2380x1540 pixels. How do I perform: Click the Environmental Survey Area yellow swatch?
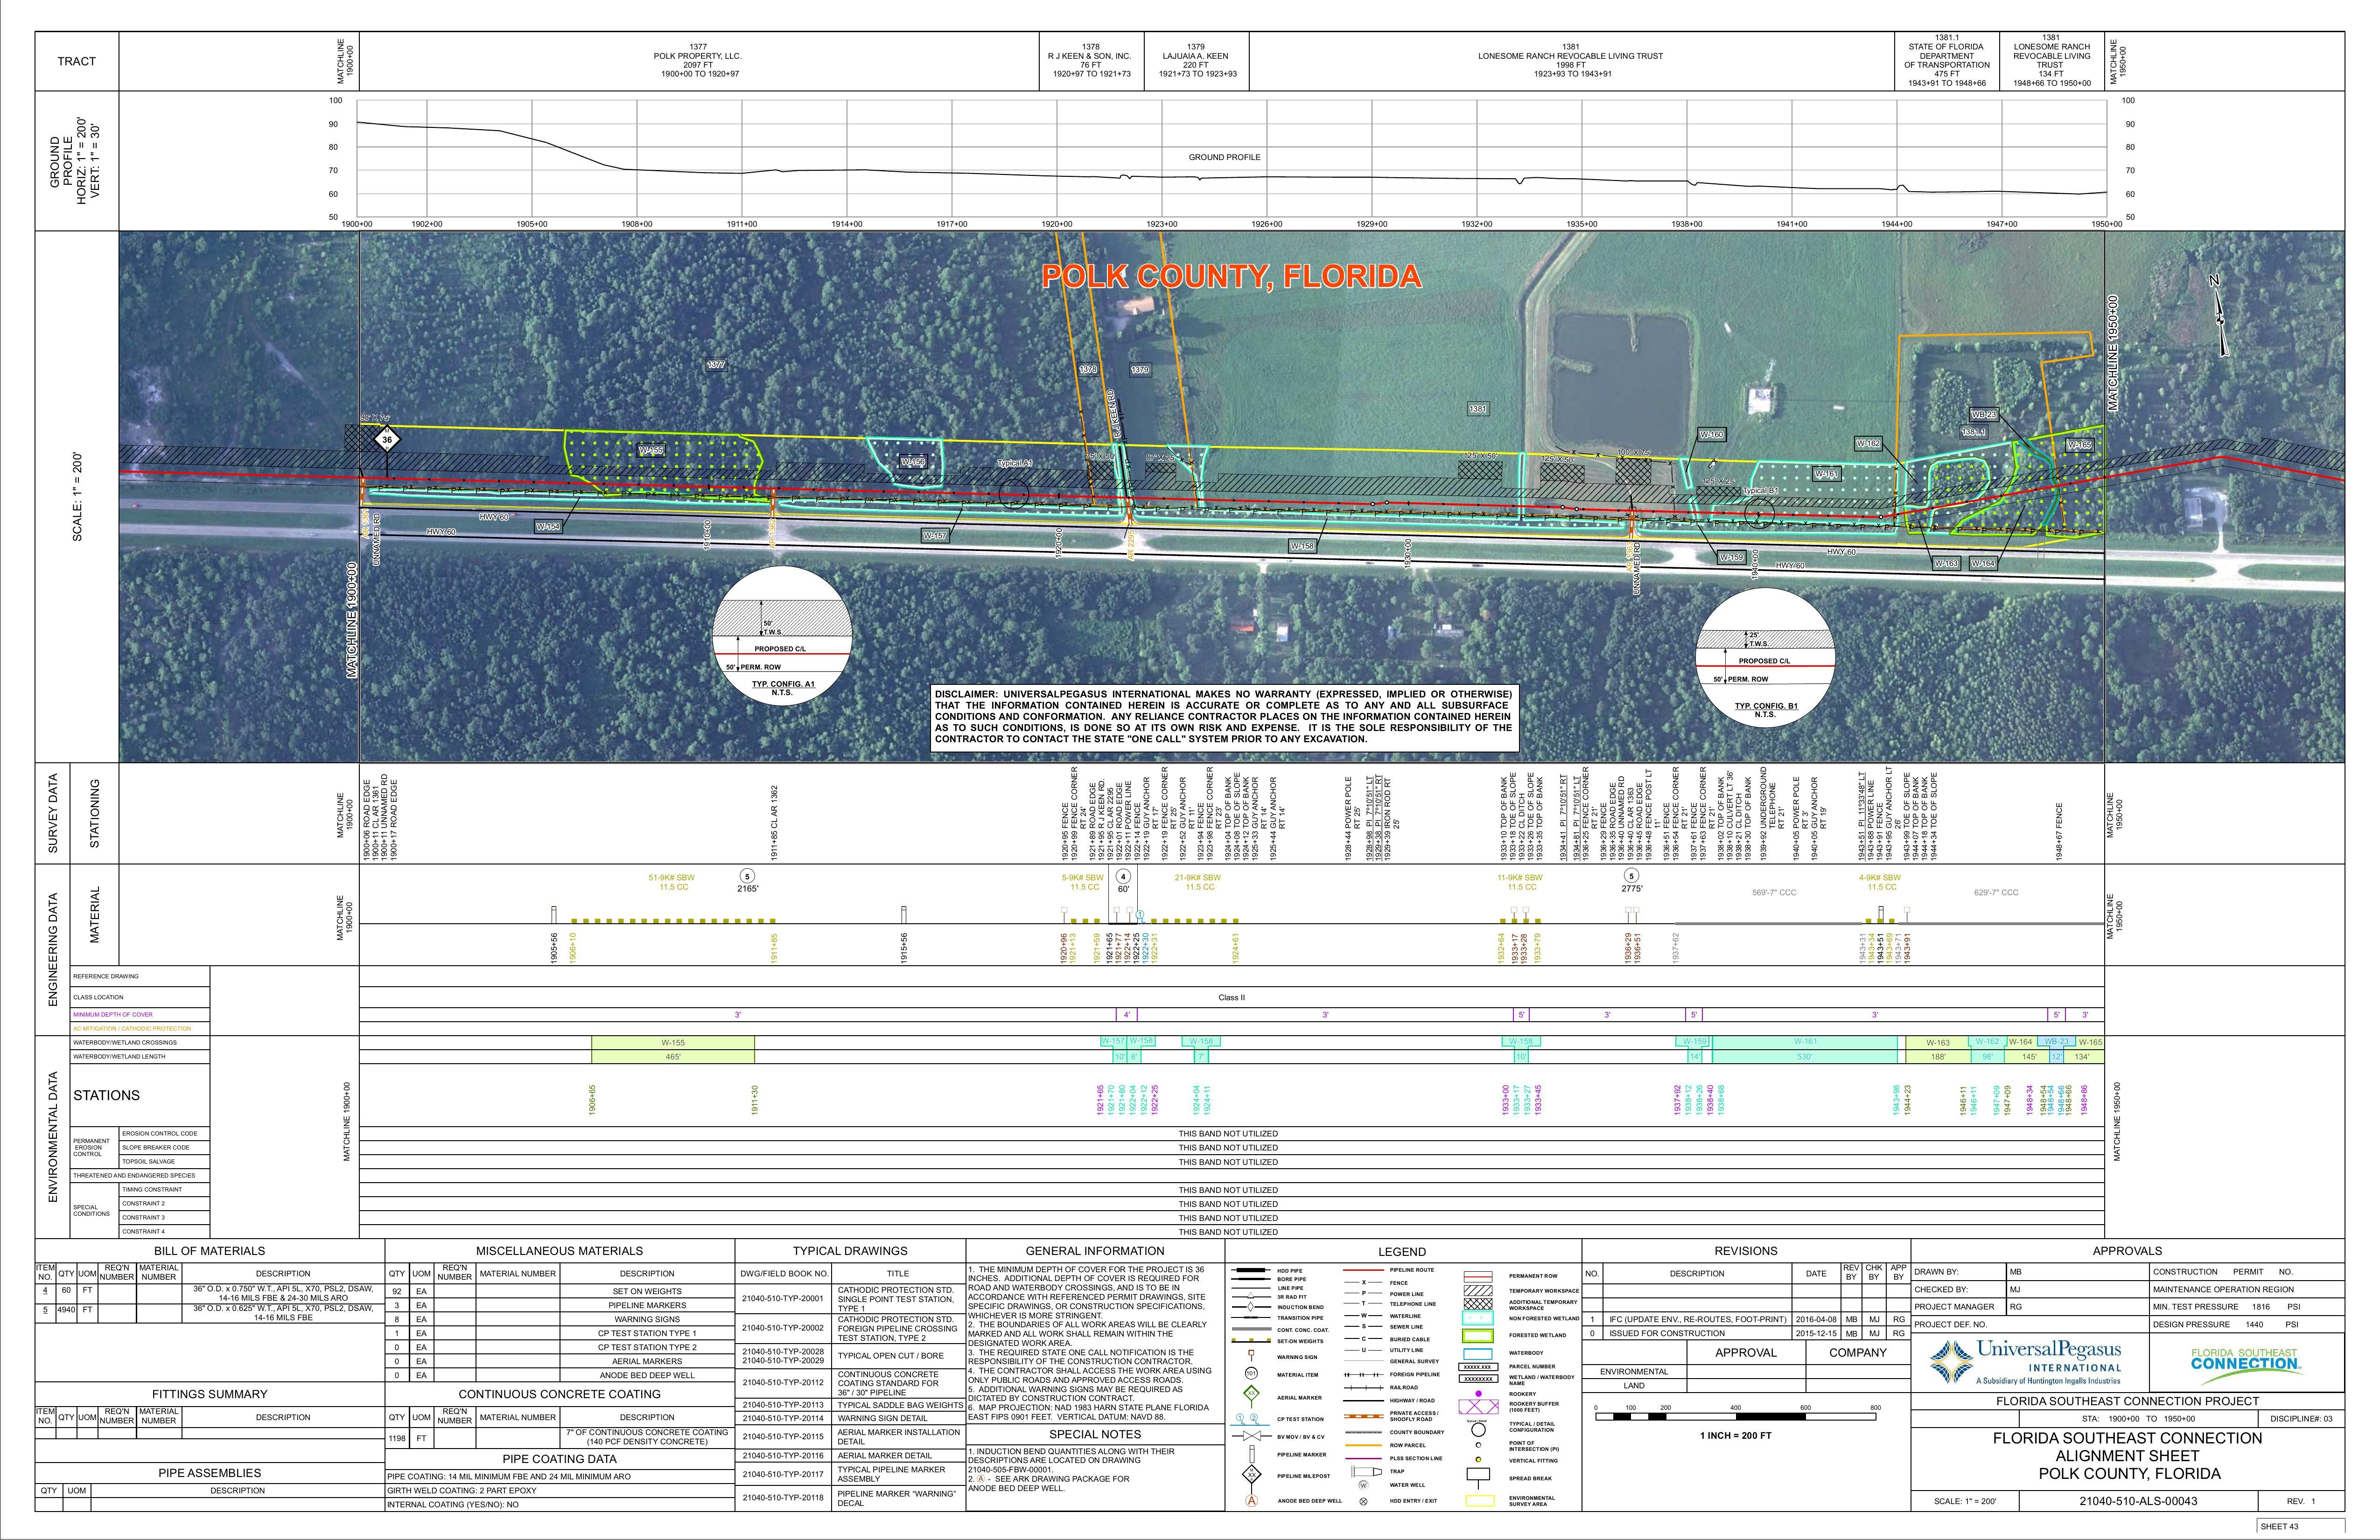click(1480, 1501)
